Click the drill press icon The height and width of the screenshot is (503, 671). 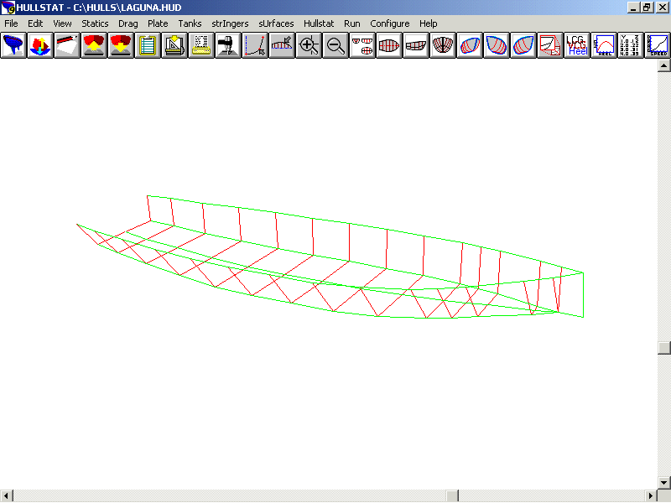(228, 45)
